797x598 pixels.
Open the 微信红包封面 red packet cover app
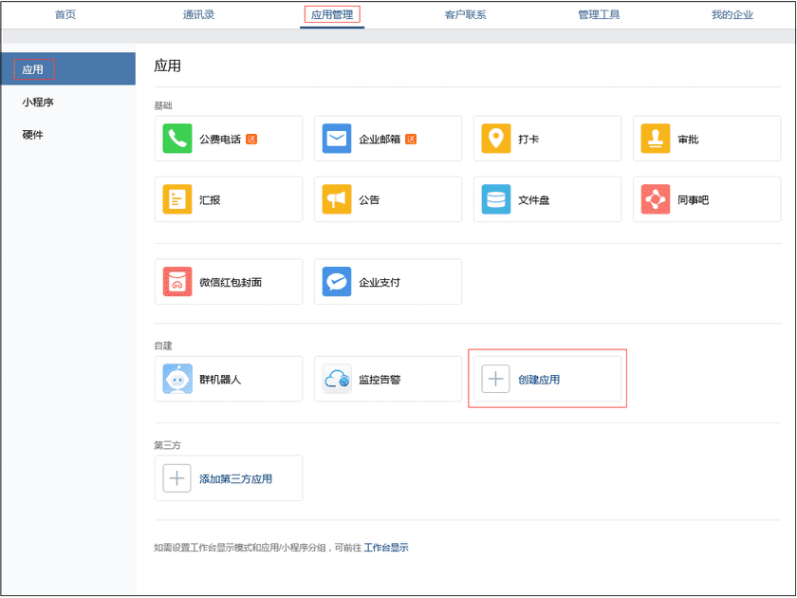[228, 281]
